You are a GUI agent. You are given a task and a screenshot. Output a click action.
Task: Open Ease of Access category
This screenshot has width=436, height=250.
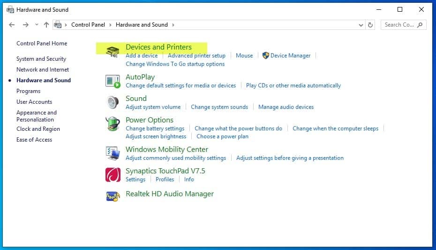34,140
